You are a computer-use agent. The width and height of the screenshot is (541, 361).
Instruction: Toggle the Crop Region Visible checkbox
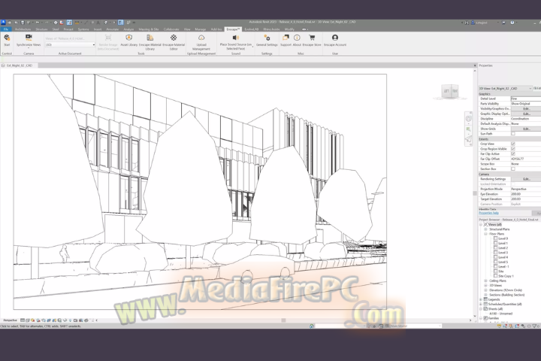tap(513, 149)
